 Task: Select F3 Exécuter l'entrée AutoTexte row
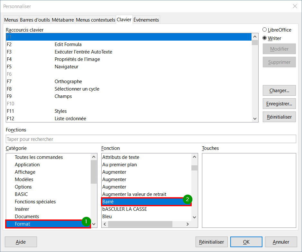tap(129, 52)
